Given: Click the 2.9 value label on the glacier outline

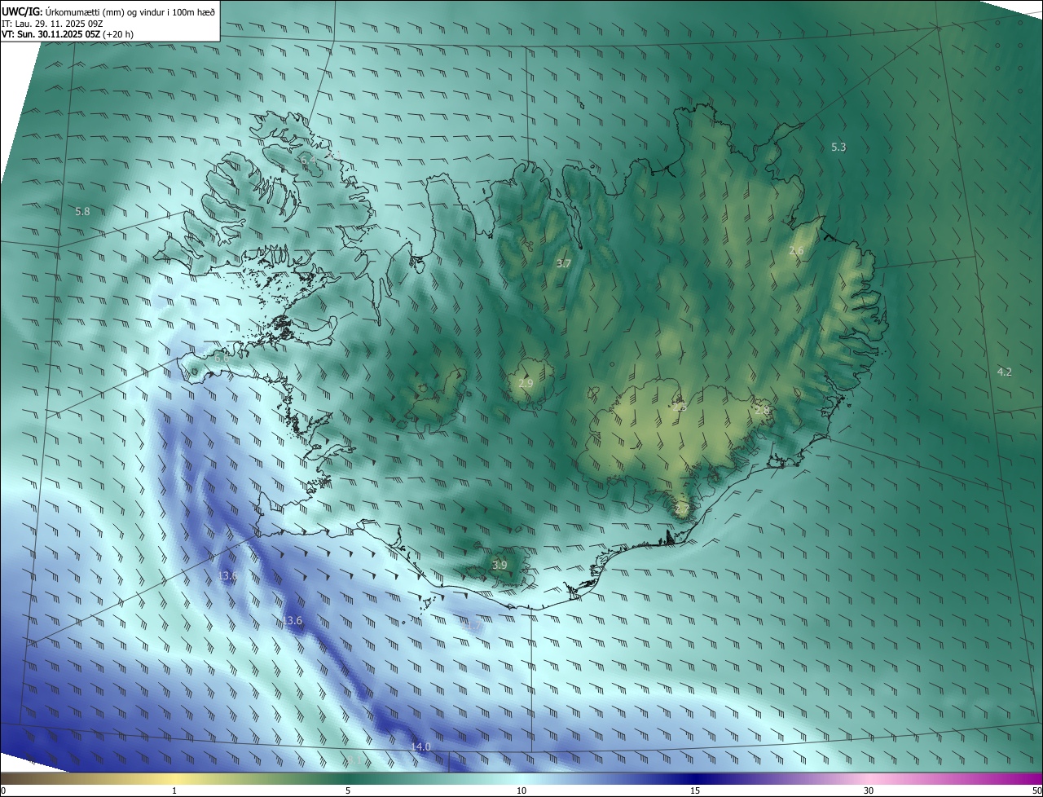Looking at the screenshot, I should (526, 384).
